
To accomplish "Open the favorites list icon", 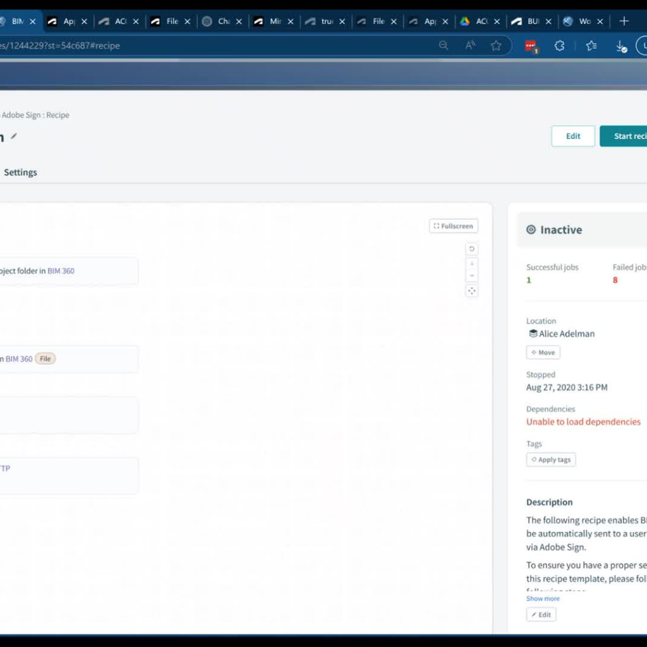I will click(x=591, y=45).
